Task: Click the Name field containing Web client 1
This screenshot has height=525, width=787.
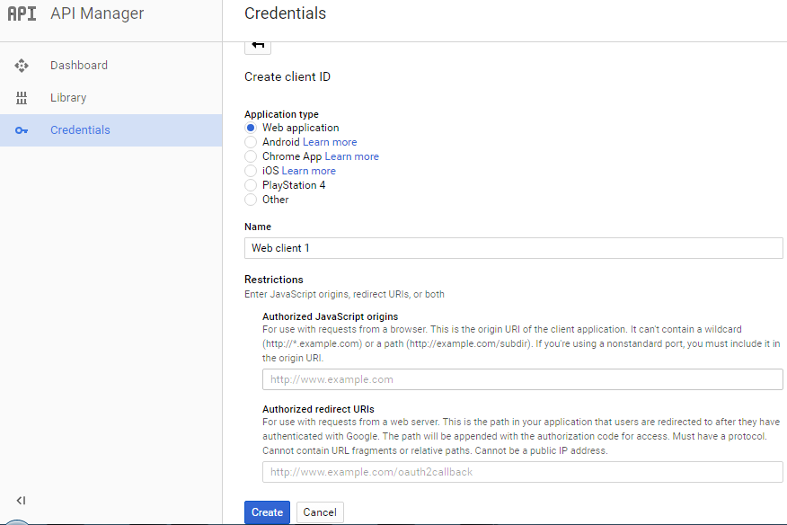Action: point(514,248)
